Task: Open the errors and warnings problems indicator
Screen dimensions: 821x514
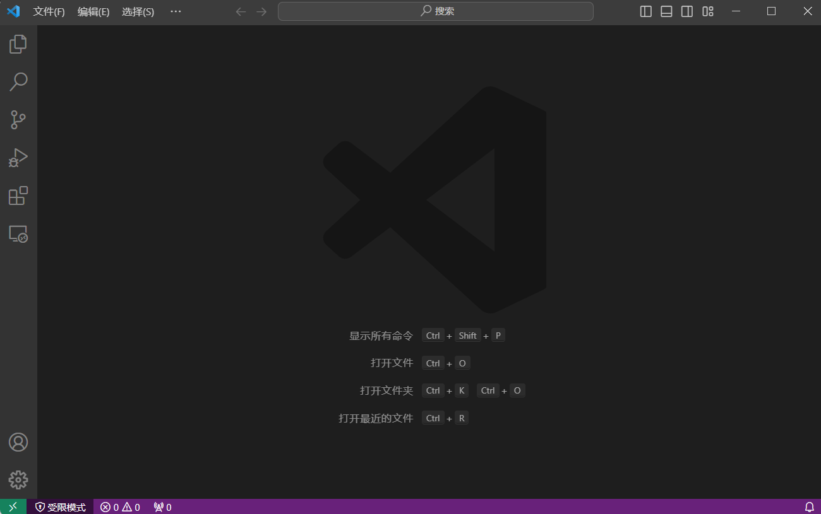Action: coord(120,506)
